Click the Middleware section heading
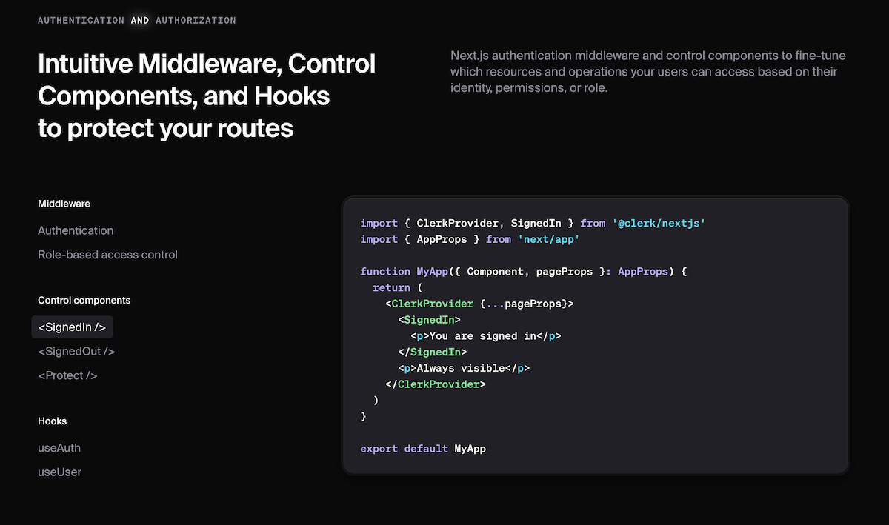This screenshot has width=889, height=525. (x=64, y=204)
